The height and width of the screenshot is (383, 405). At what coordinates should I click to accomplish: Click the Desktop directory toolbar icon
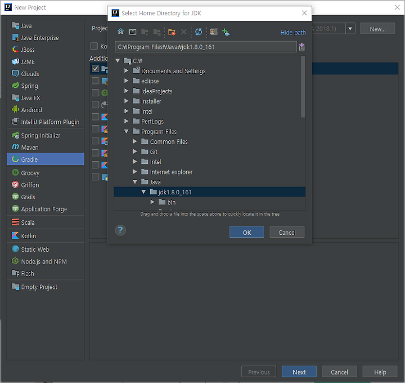click(x=133, y=32)
